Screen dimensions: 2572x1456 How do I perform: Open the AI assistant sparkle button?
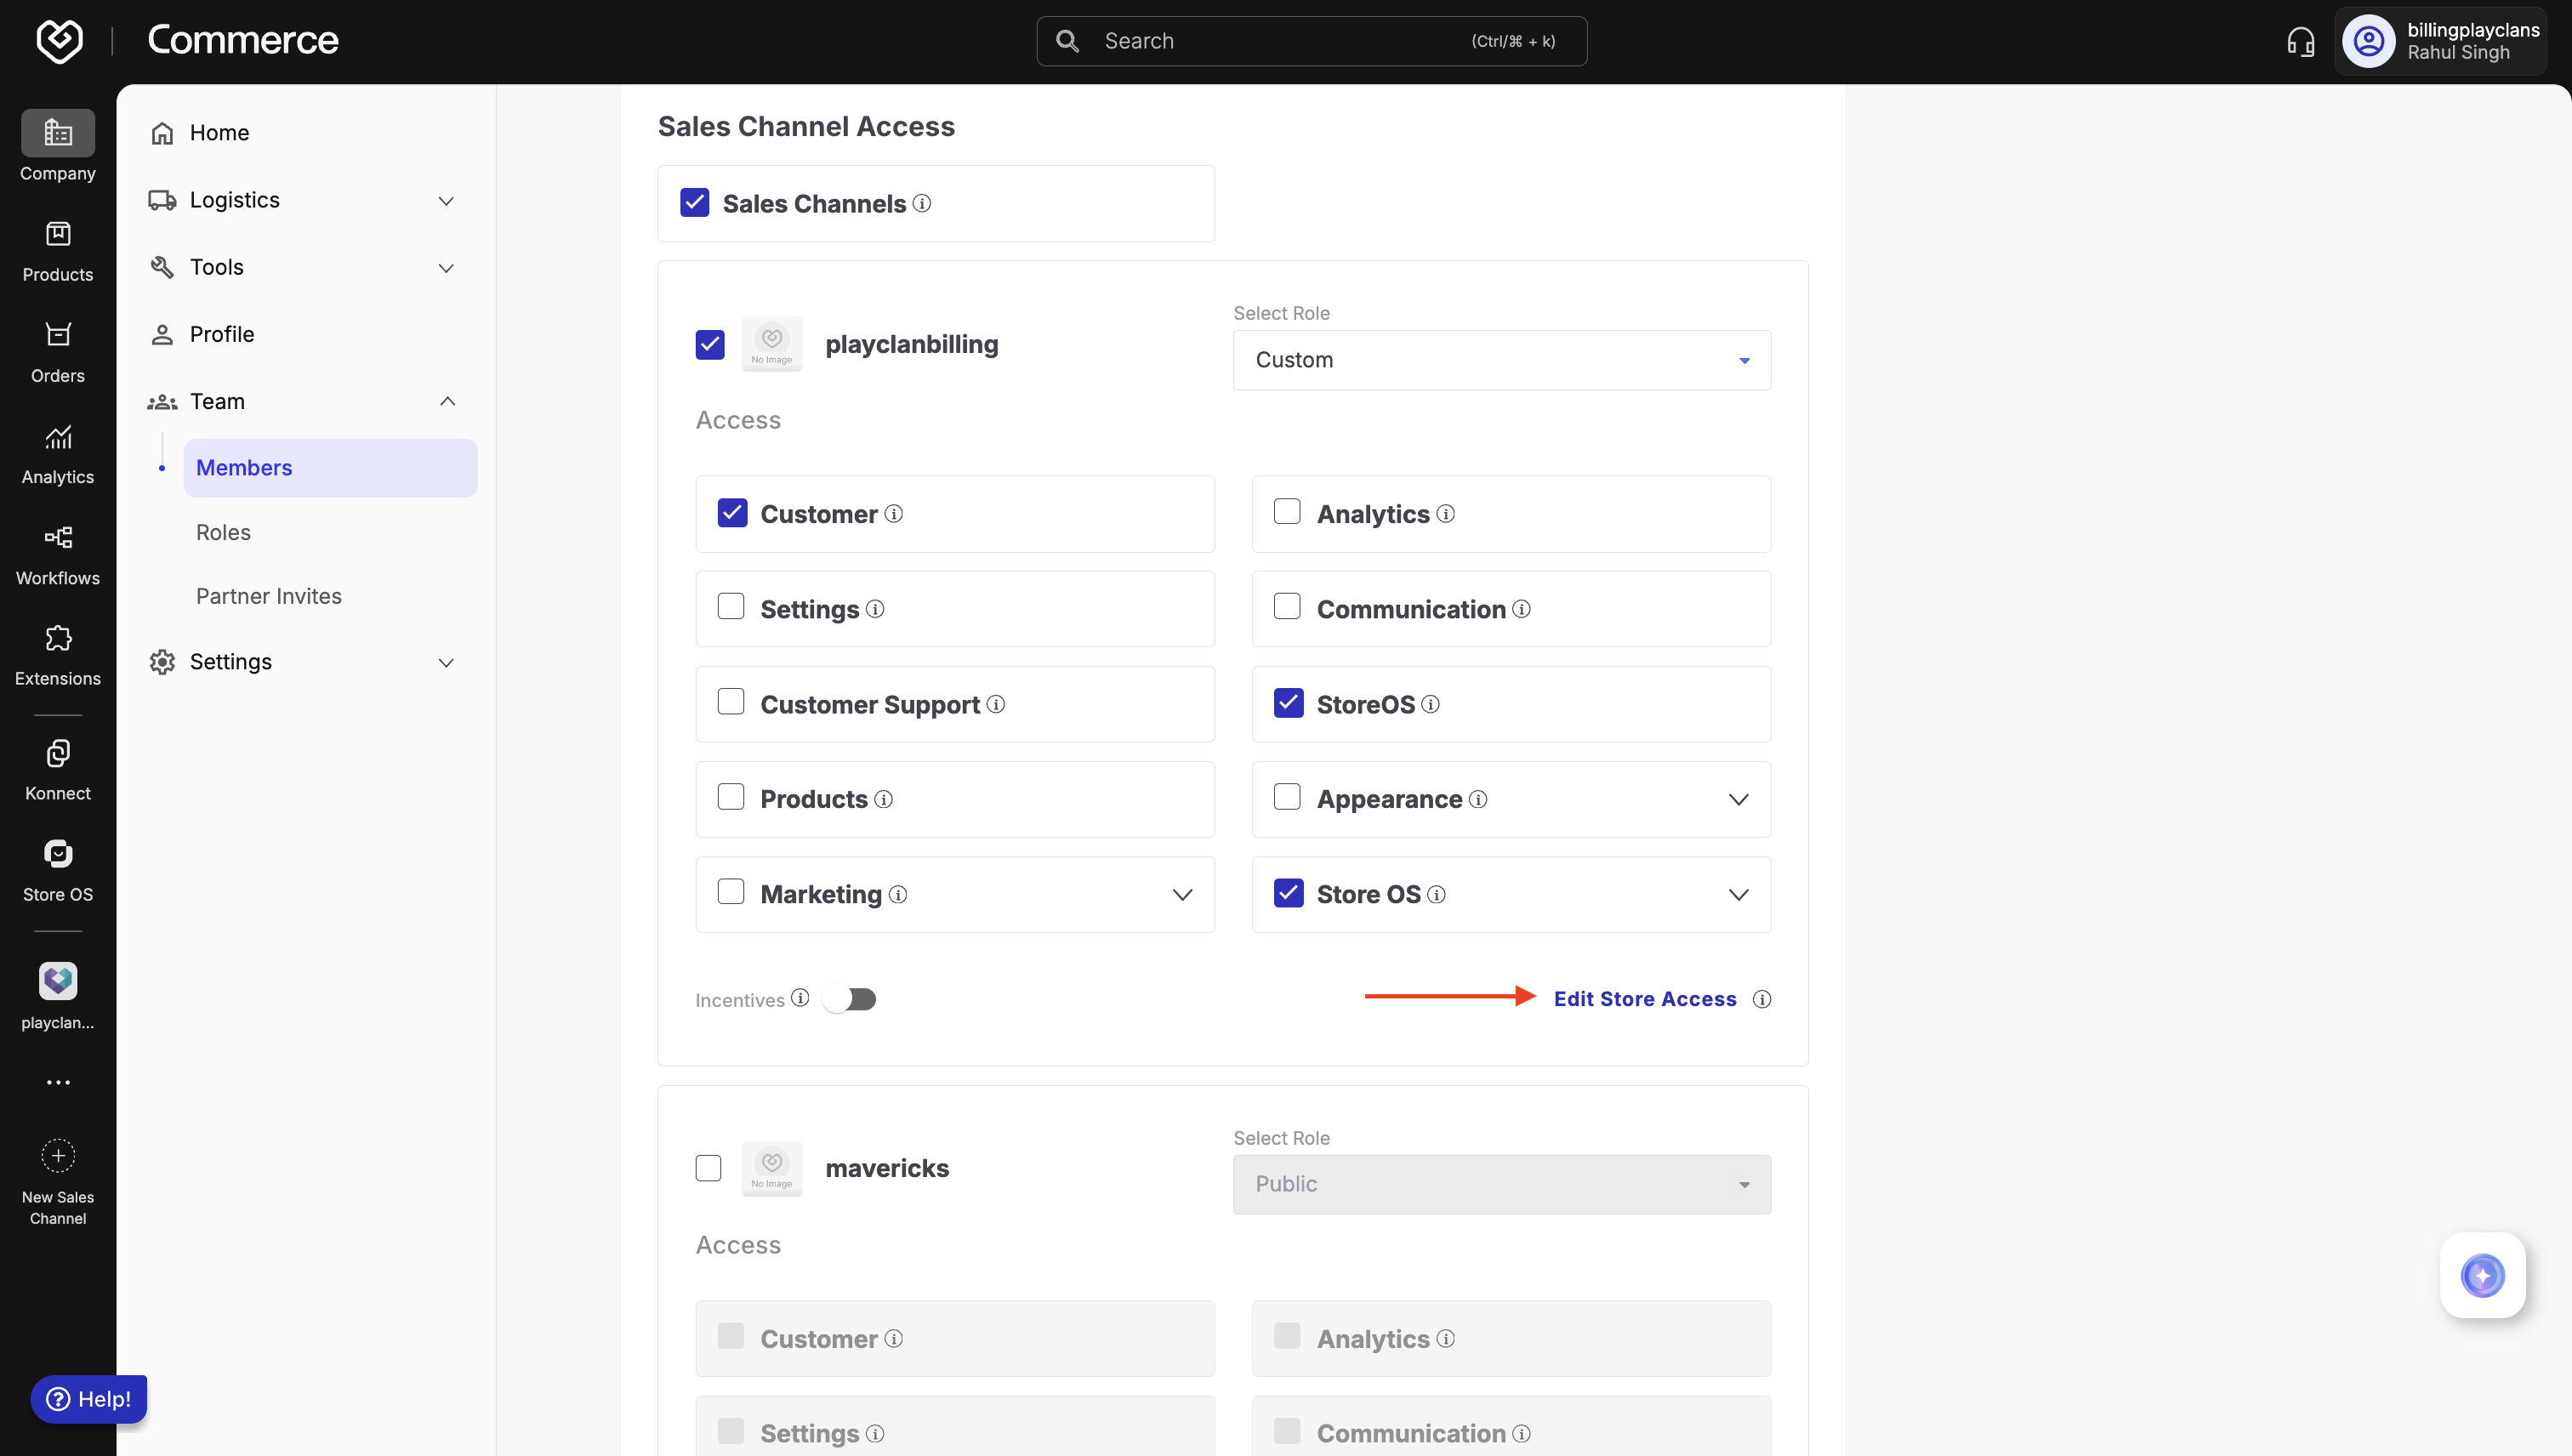point(2482,1275)
